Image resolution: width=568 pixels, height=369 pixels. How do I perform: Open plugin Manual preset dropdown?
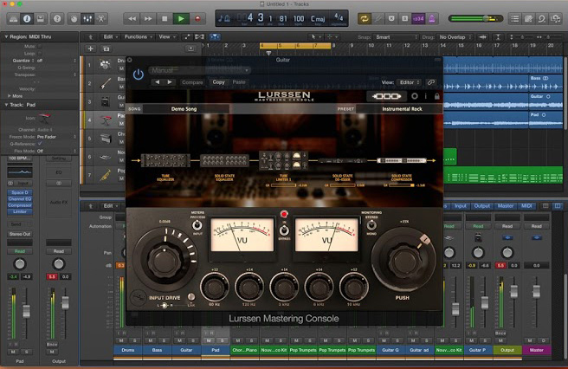(199, 70)
